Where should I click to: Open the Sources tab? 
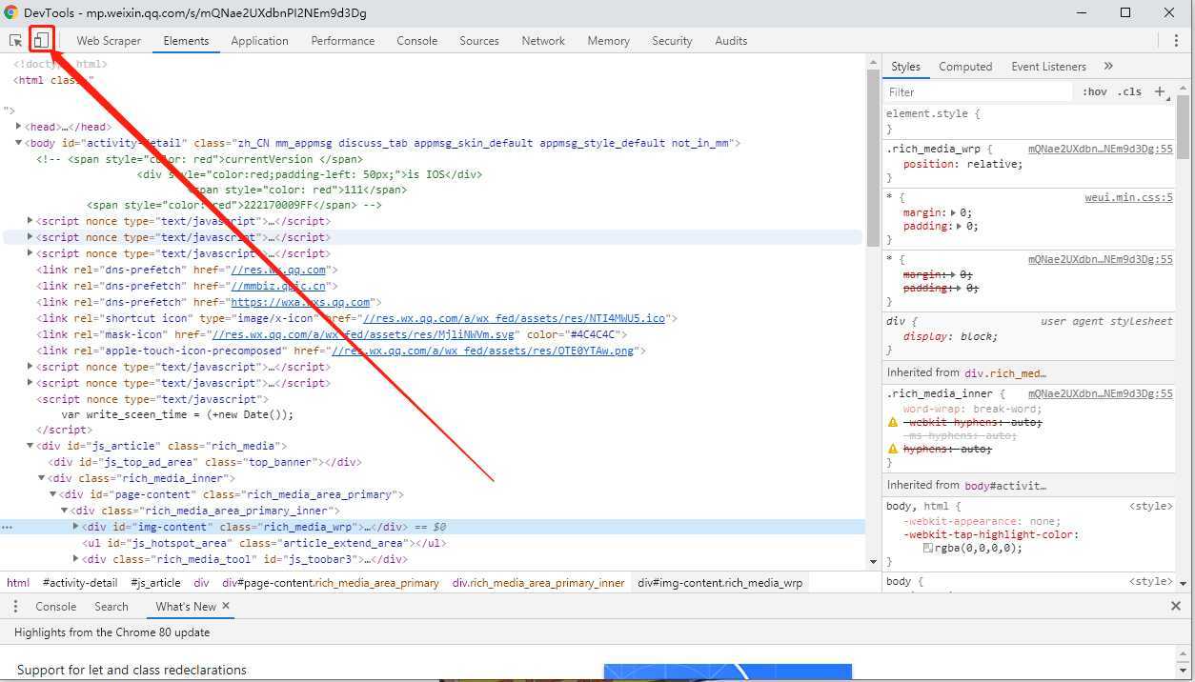(479, 41)
